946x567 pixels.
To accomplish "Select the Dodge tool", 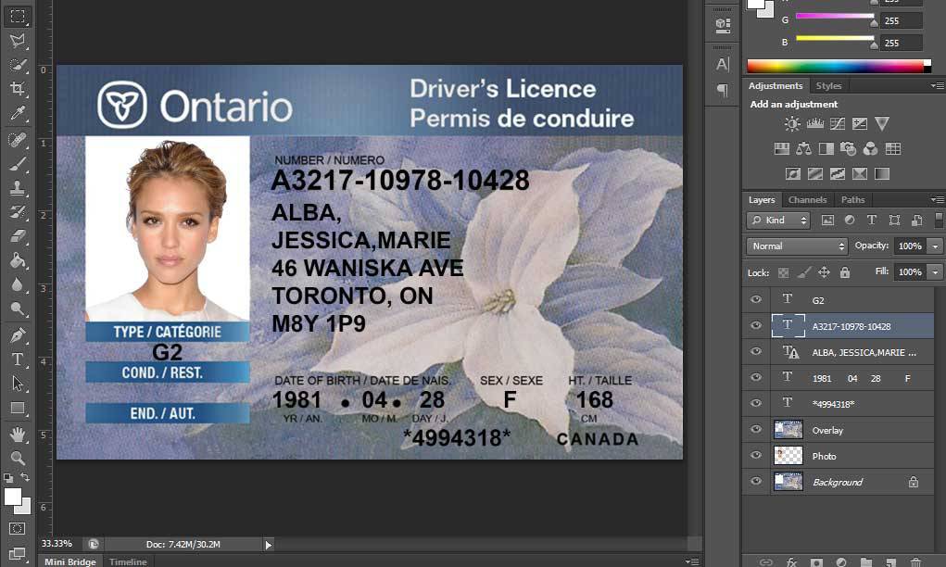I will coord(18,309).
